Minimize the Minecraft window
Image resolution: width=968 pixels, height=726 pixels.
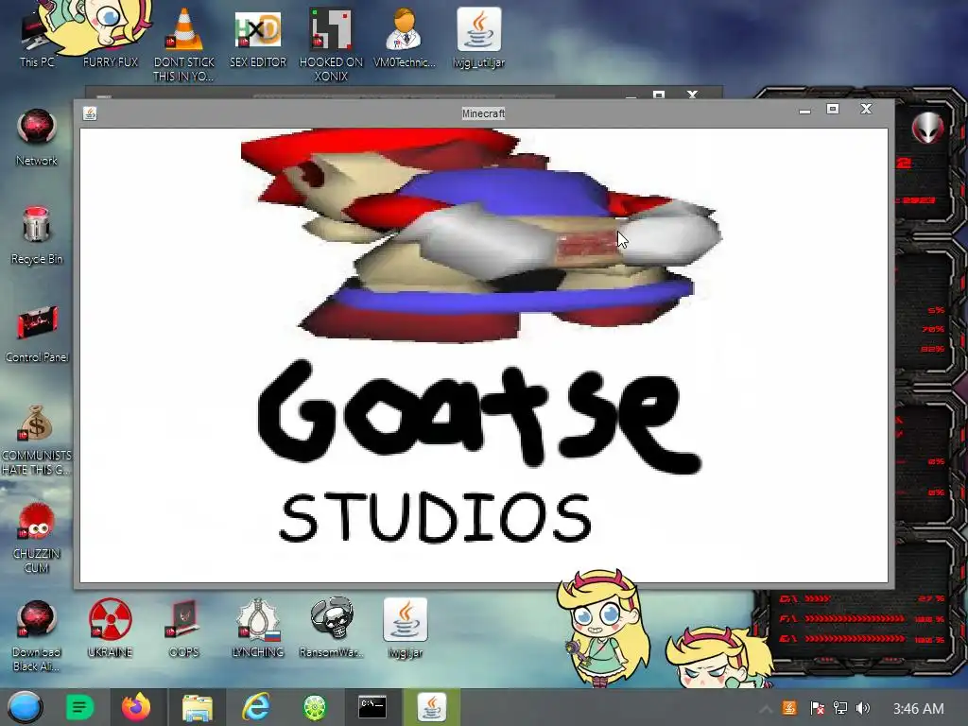coord(804,112)
